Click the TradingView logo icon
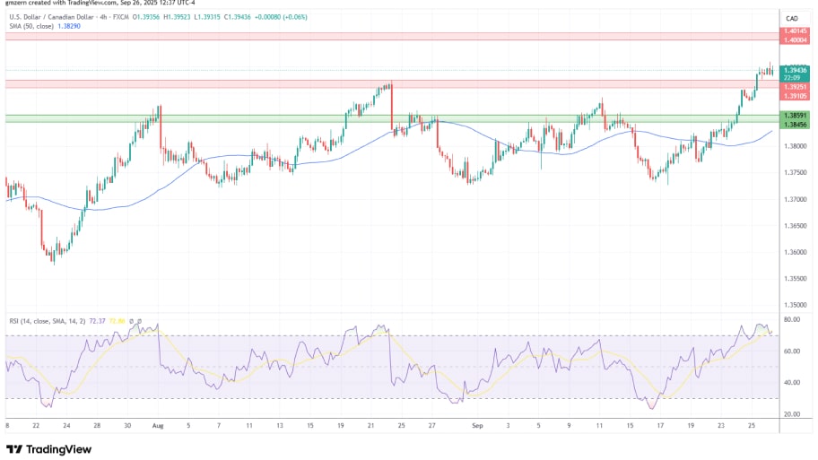Viewport: 818px width, 460px height. click(13, 449)
